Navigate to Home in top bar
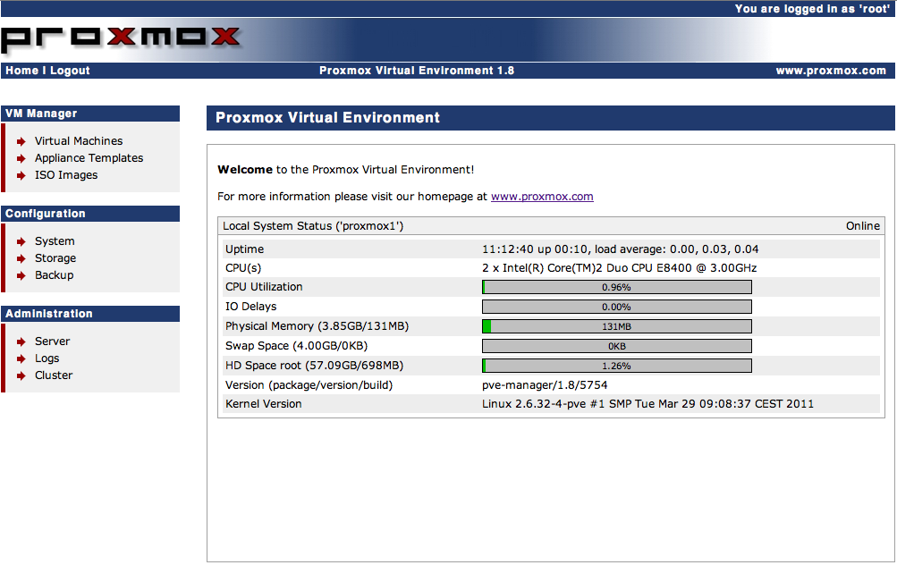The height and width of the screenshot is (565, 897). (x=21, y=71)
